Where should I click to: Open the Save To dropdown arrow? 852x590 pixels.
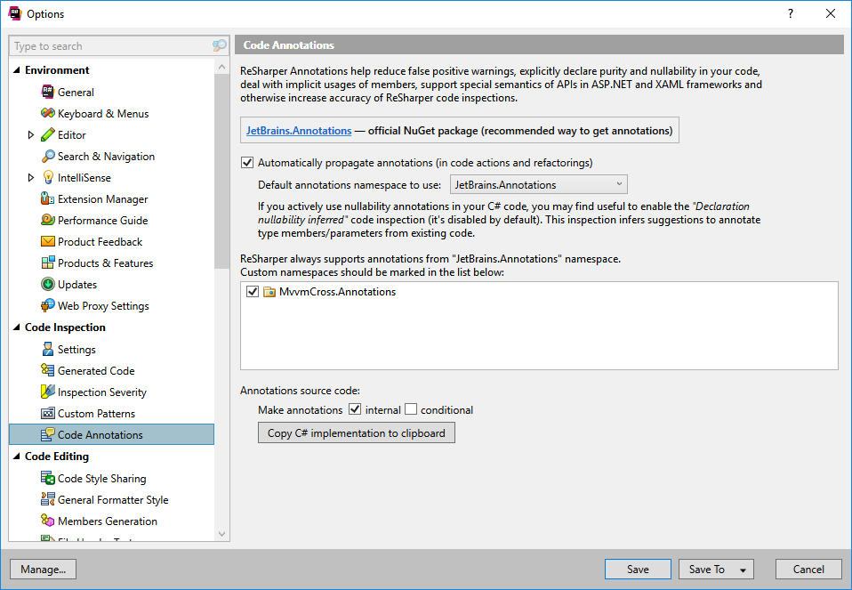743,570
